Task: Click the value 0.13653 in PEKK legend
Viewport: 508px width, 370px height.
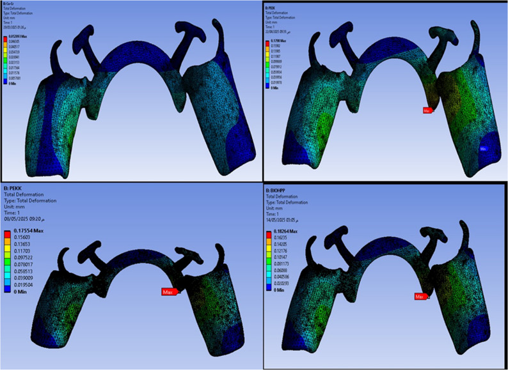Action: [22, 244]
